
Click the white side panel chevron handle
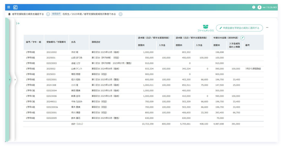point(15,79)
